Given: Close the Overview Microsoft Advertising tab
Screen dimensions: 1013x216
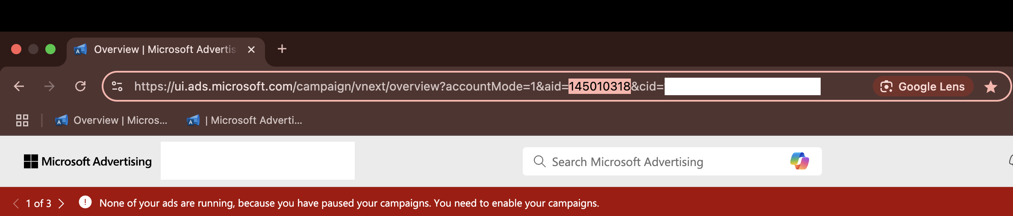Looking at the screenshot, I should (x=251, y=50).
